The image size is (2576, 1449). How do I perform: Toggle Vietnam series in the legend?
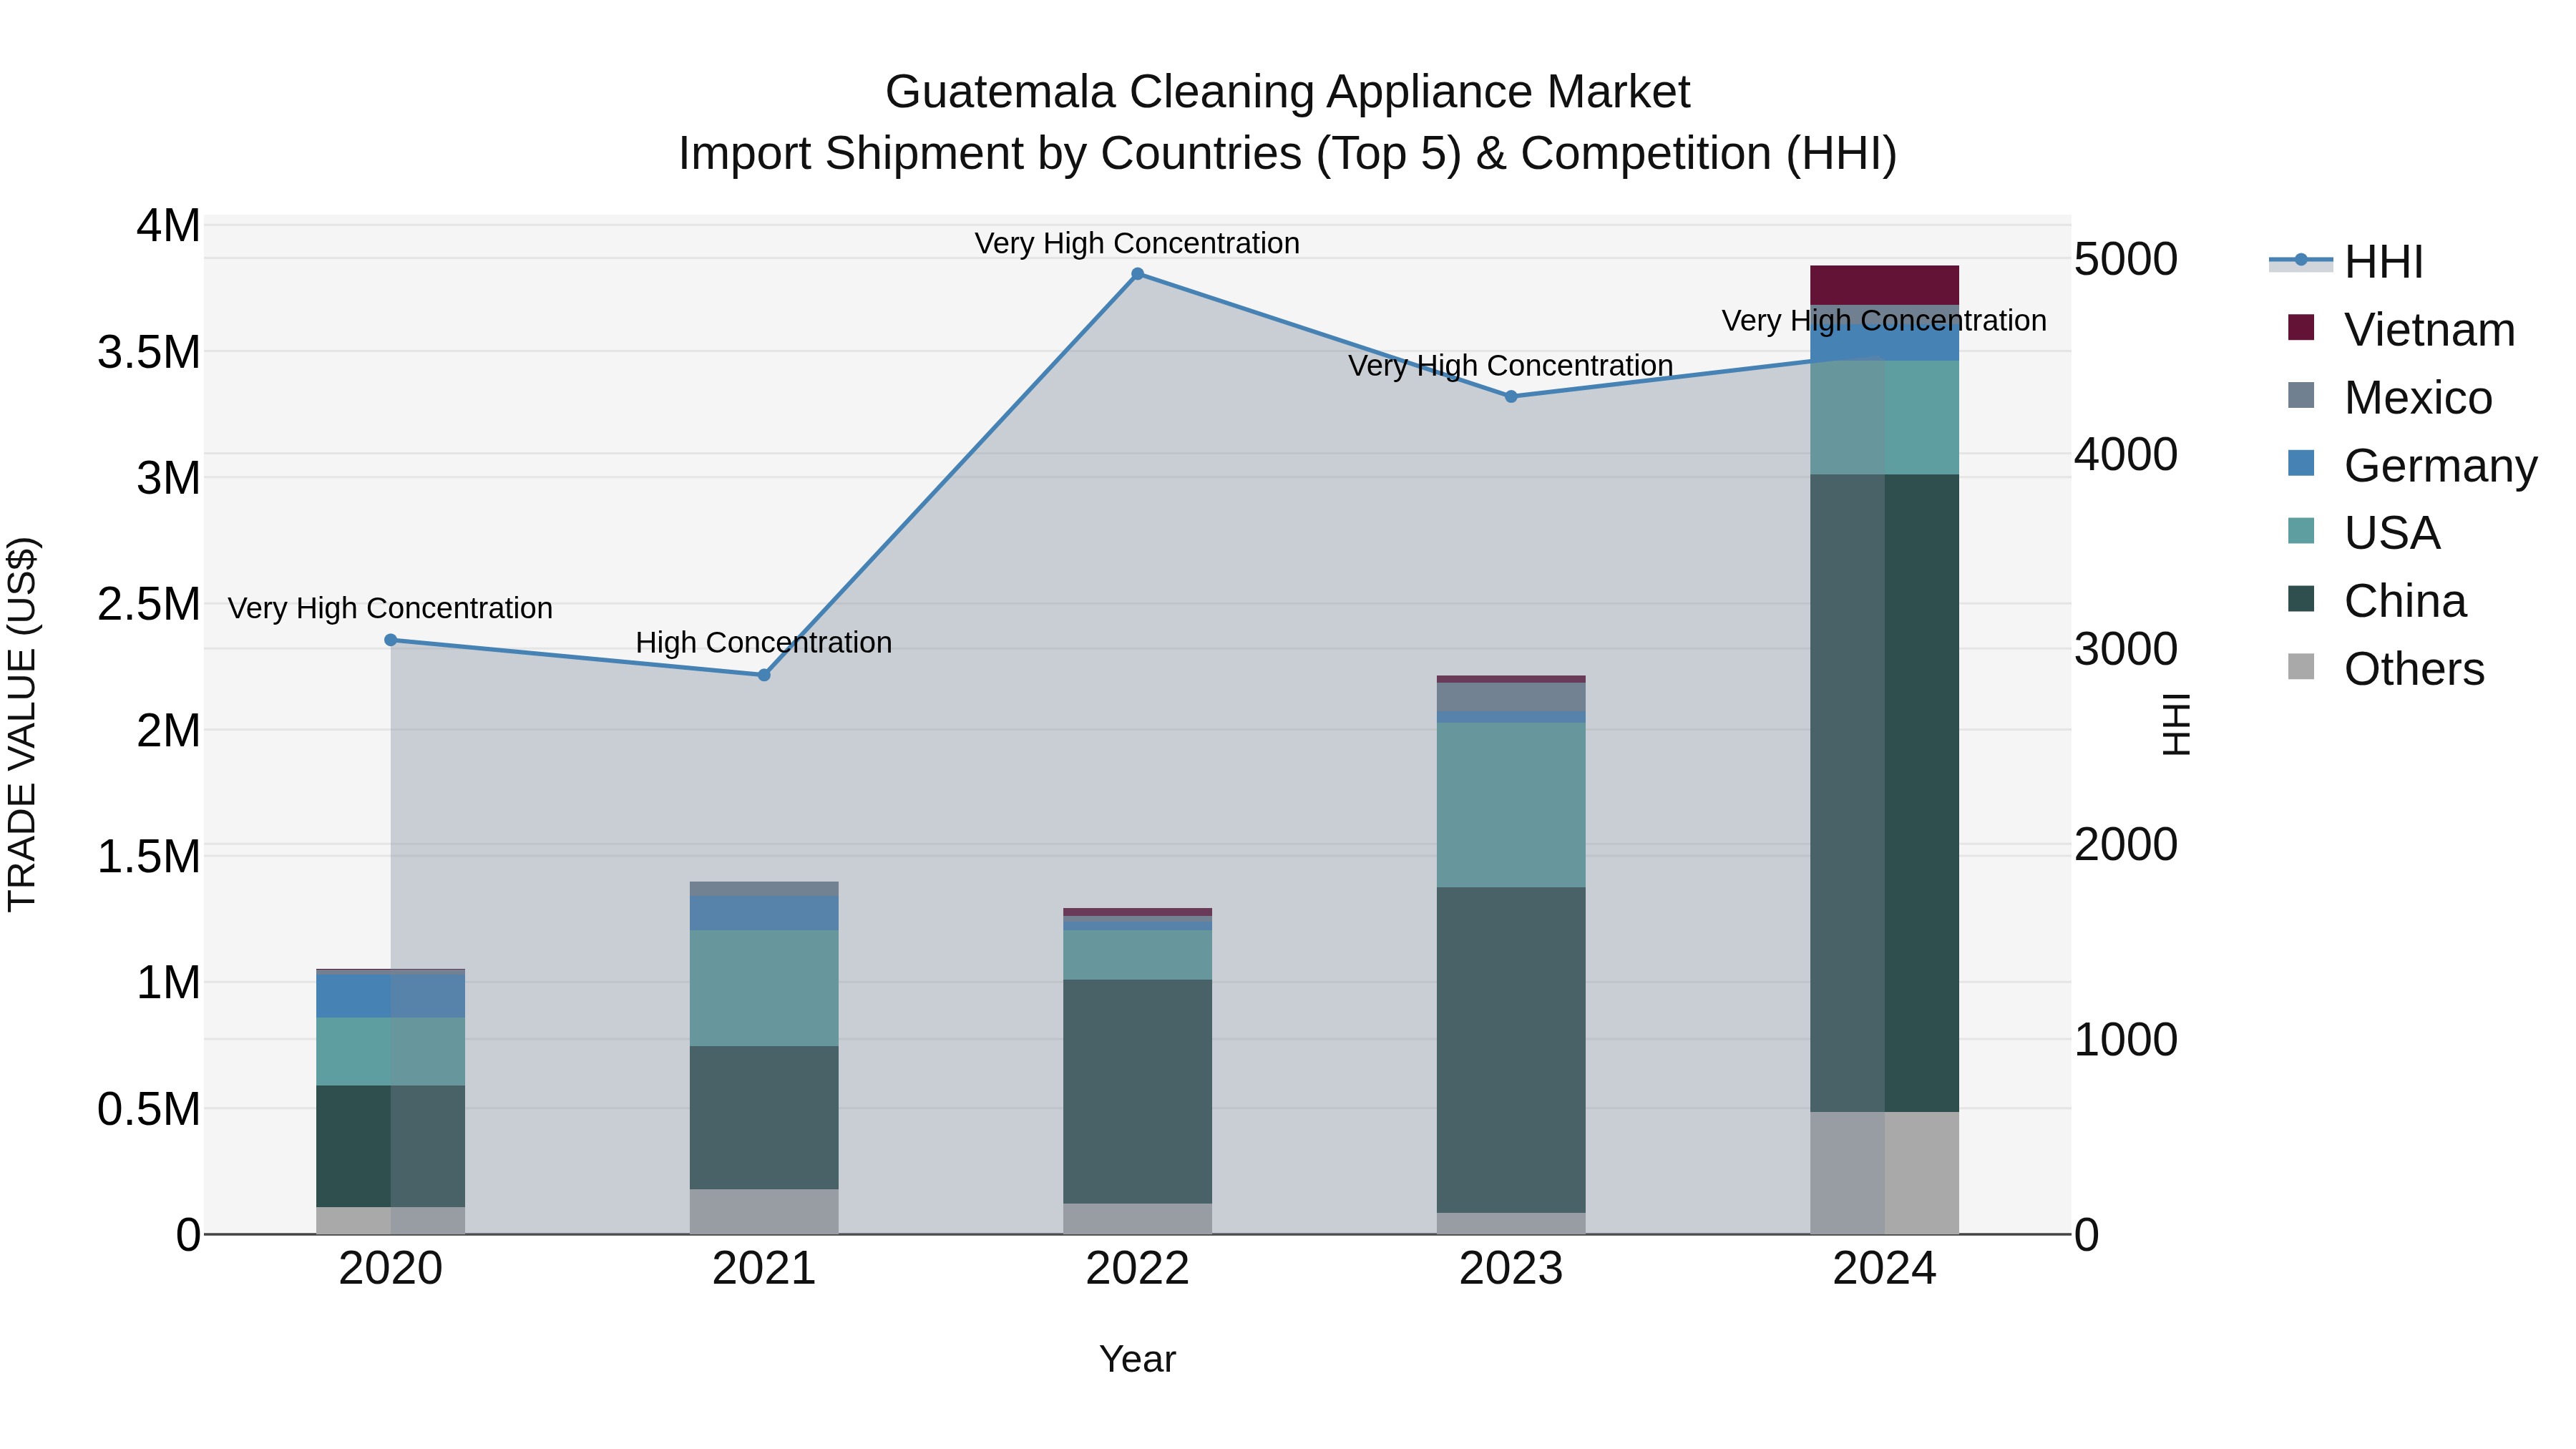(2401, 330)
